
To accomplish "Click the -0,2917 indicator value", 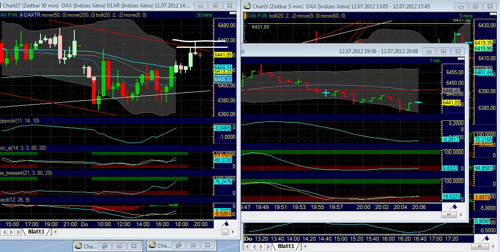I will click(451, 139).
